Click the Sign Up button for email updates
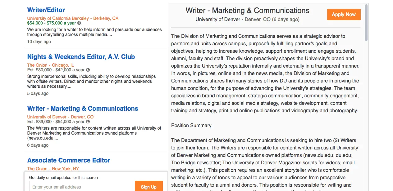This screenshot has height=191, width=393. click(149, 187)
